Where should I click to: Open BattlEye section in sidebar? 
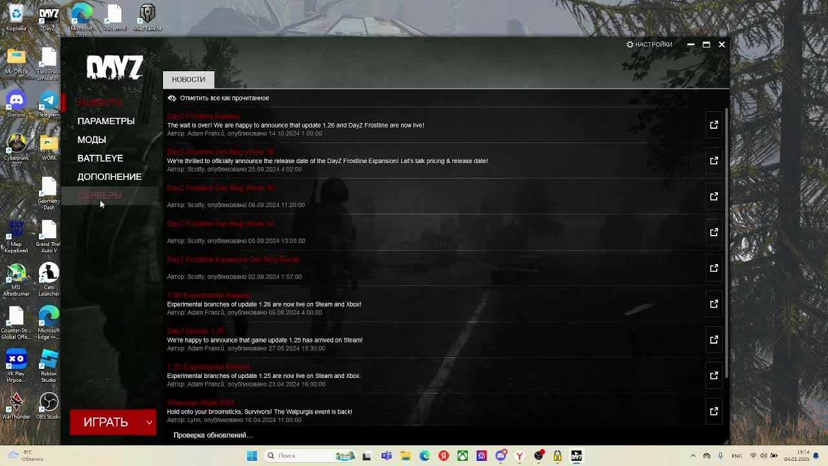pos(100,158)
